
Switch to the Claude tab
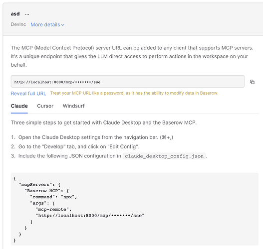[x=19, y=106]
